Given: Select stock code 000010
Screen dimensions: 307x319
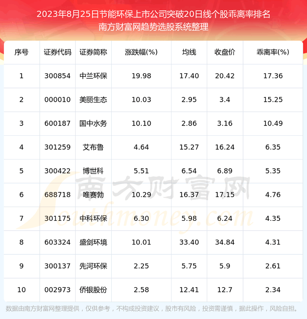Looking at the screenshot, I should point(57,99).
